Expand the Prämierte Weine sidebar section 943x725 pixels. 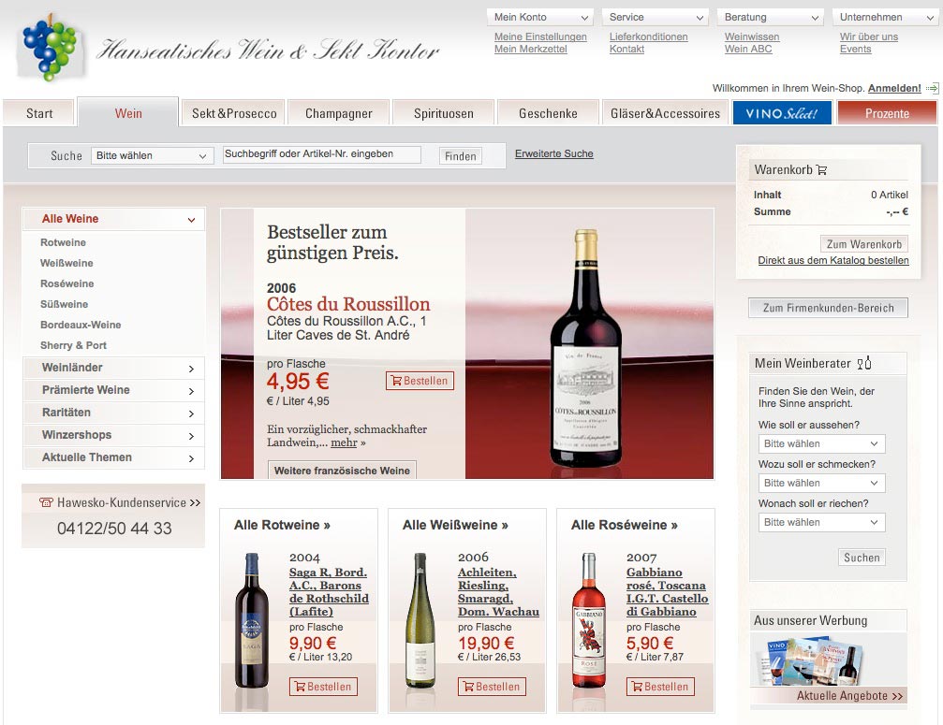point(113,390)
